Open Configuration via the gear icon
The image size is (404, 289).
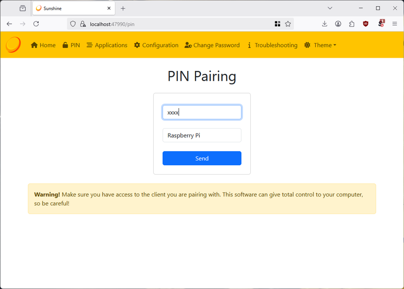point(137,44)
